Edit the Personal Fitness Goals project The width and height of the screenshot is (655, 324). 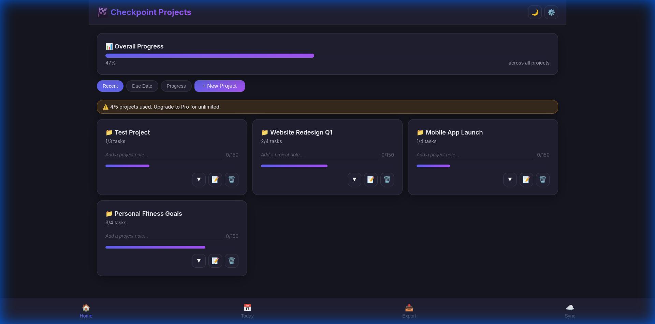tap(215, 261)
